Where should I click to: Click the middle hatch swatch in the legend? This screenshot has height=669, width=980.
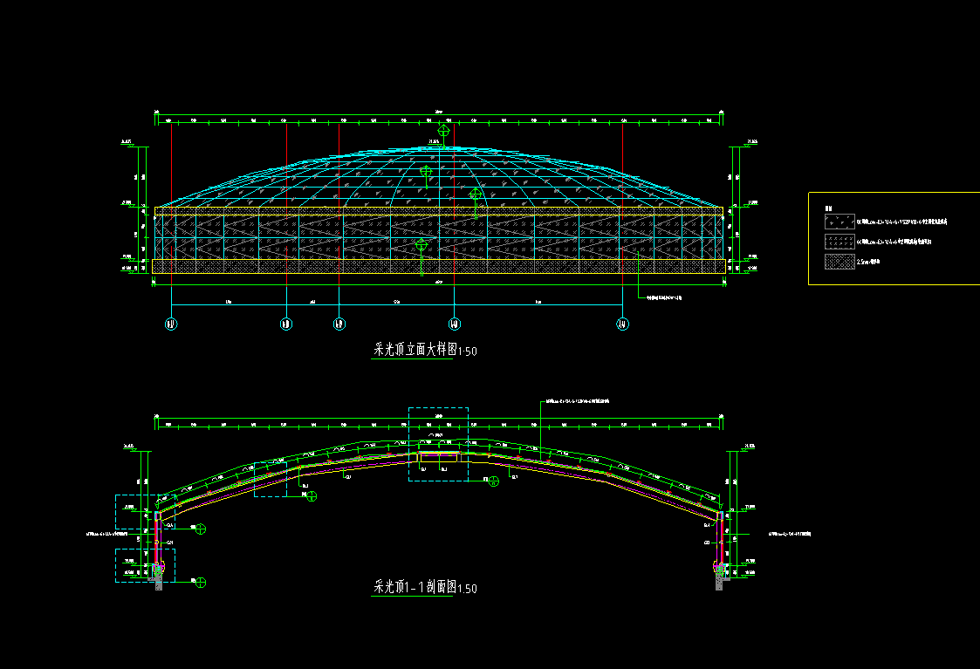[x=839, y=242]
